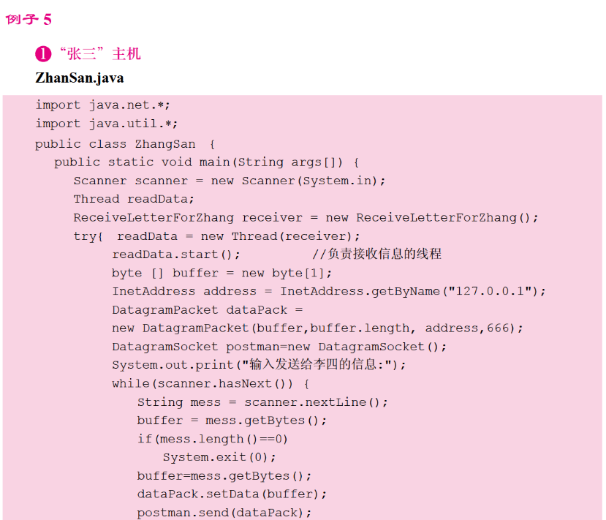This screenshot has width=606, height=520.
Task: Click the comment "负责接收信息的线程"
Action: tap(376, 255)
